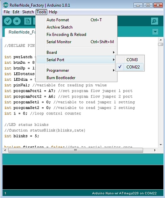Click the vertical scrollbar up arrow
This screenshot has height=198, width=165.
(161, 40)
